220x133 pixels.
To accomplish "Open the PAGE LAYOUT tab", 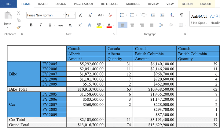I will tap(84, 4).
